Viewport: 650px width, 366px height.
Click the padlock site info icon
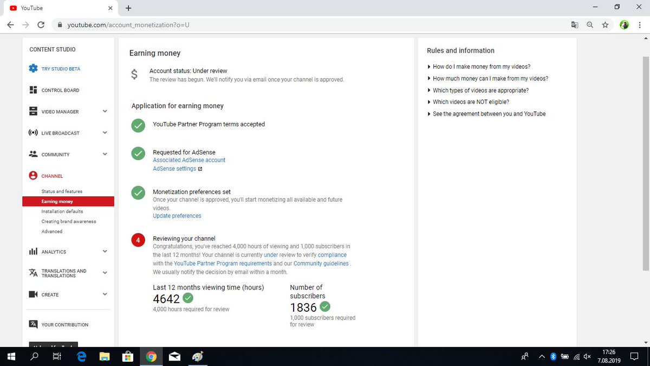[60, 25]
